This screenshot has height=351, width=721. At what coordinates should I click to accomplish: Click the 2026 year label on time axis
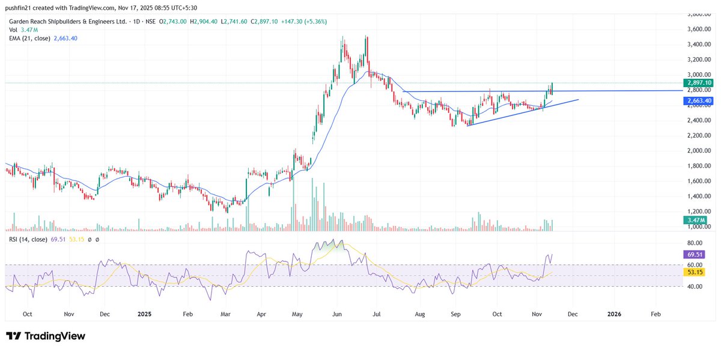point(614,314)
